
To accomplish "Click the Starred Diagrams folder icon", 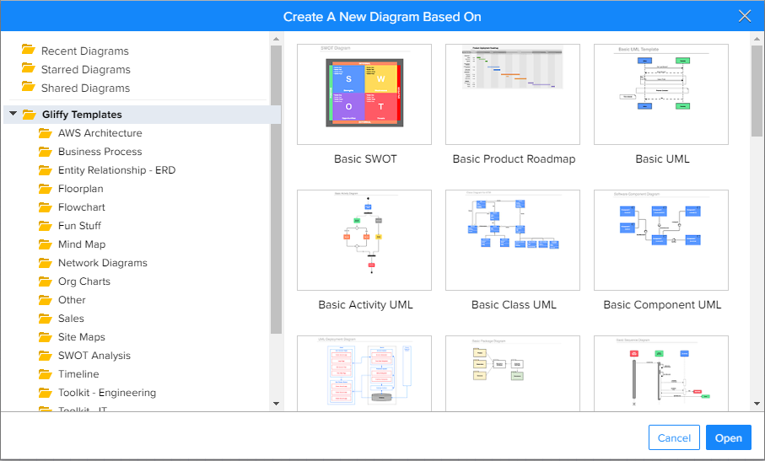I will (x=29, y=69).
